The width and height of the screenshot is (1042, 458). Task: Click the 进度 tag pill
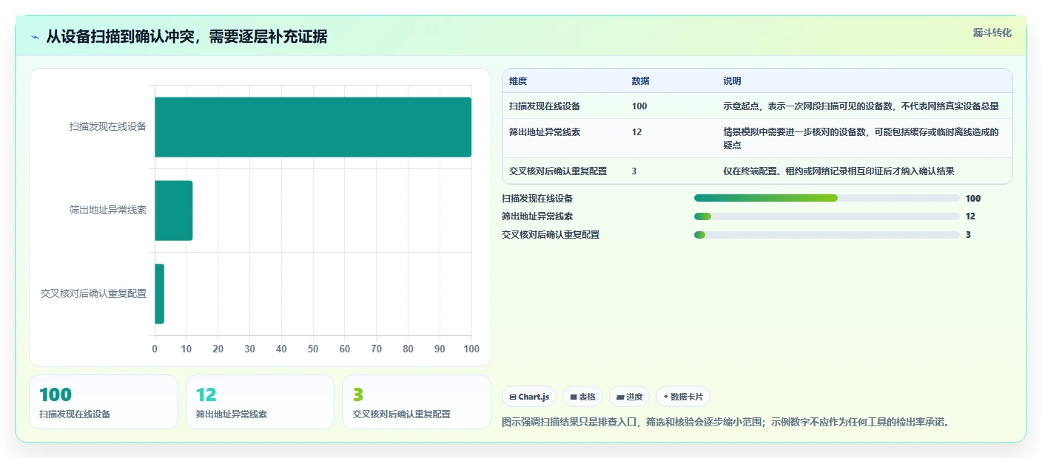(629, 397)
